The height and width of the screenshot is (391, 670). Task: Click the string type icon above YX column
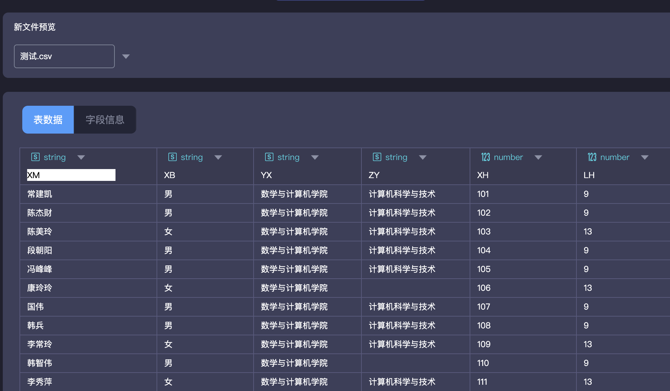tap(269, 157)
